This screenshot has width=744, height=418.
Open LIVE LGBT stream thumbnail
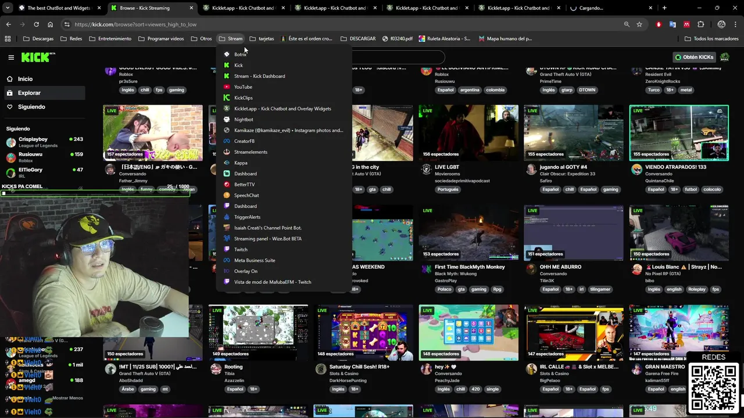(x=468, y=133)
